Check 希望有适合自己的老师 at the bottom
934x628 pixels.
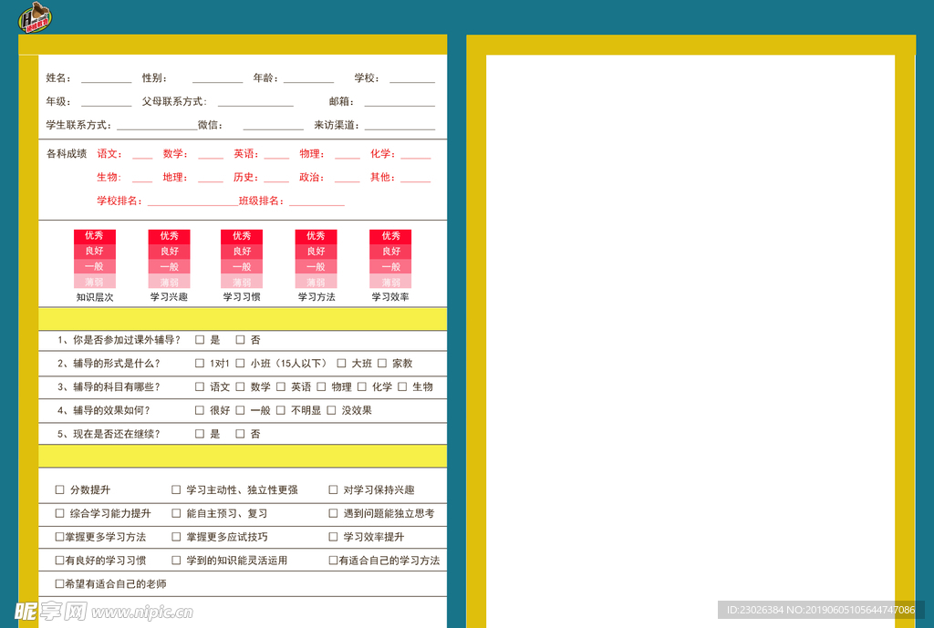(57, 582)
